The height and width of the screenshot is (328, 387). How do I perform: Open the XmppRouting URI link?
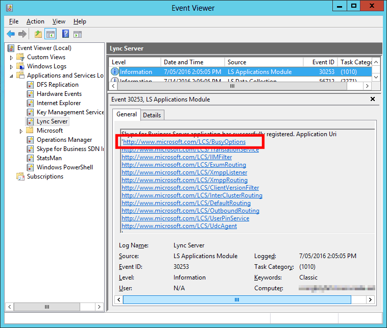click(185, 180)
